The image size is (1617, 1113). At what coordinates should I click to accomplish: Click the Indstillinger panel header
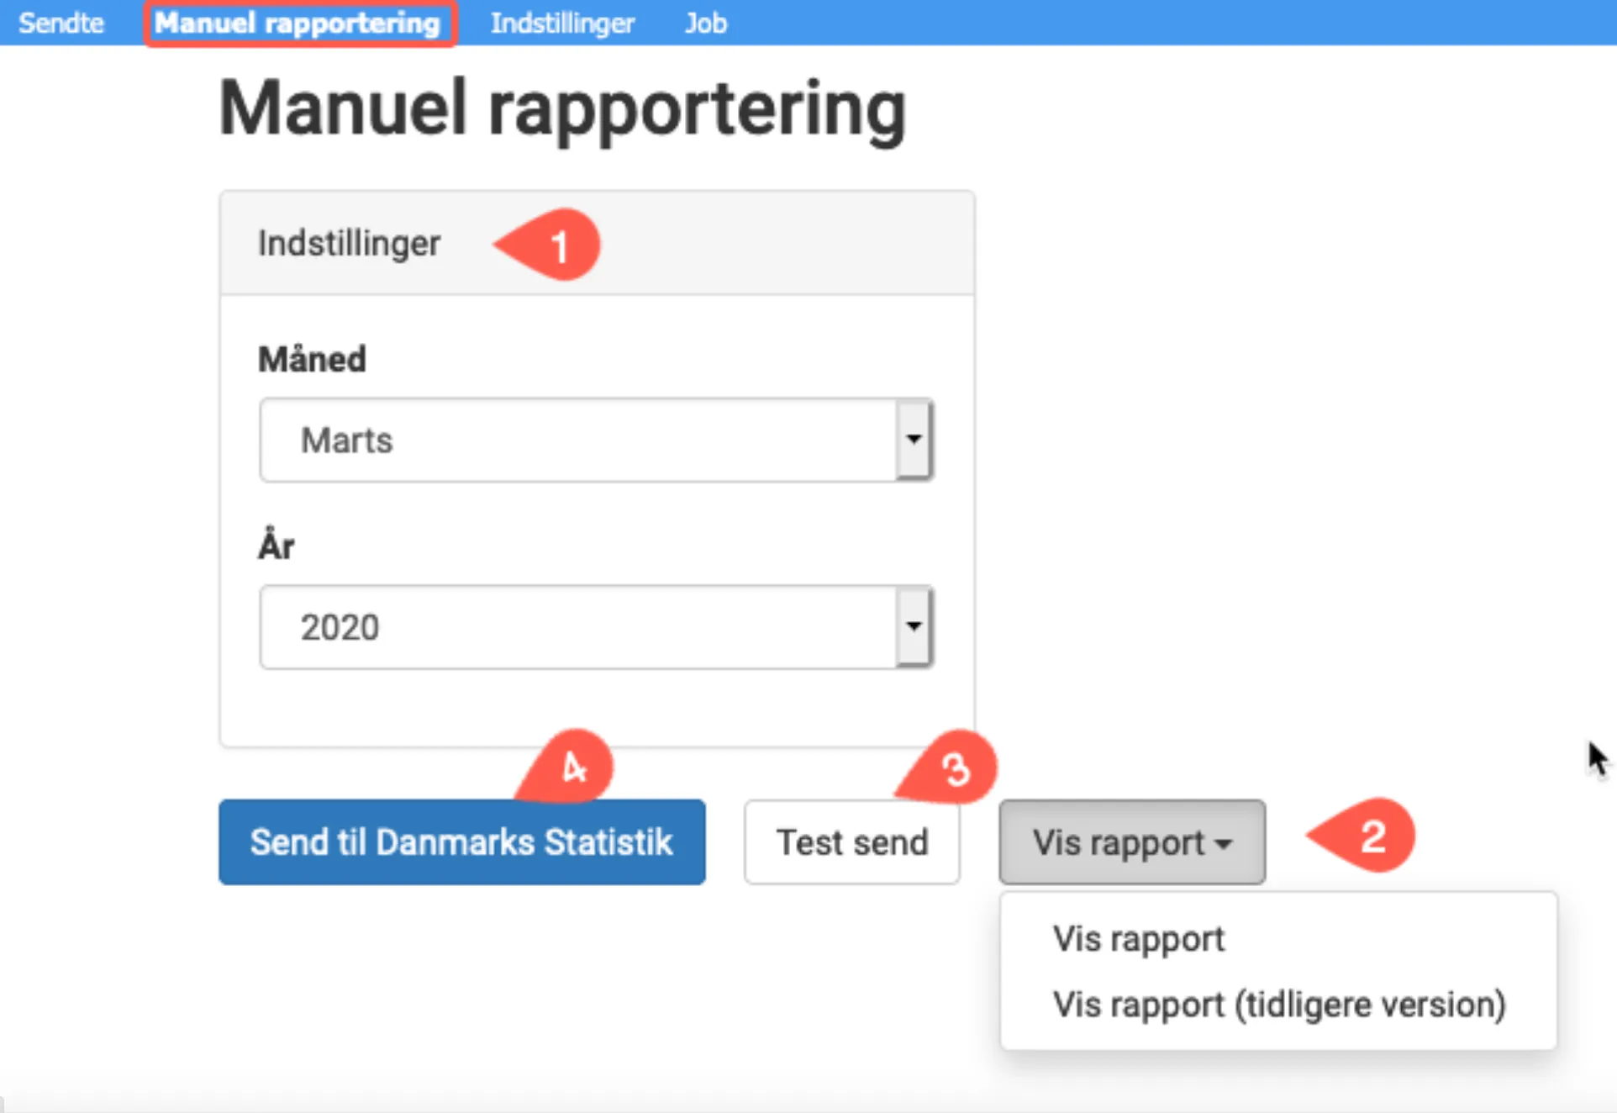pos(350,243)
